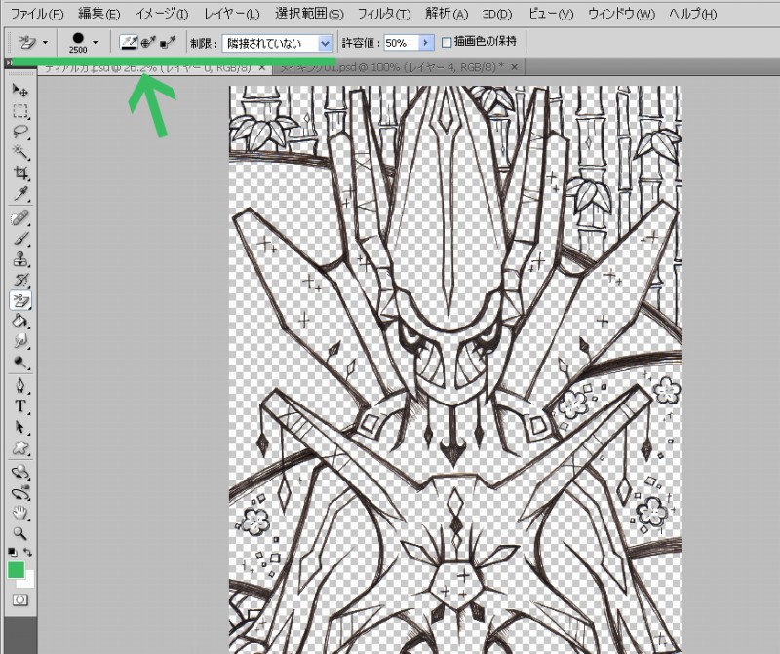Close the 26.2% document tab
780x654 pixels.
[x=262, y=68]
